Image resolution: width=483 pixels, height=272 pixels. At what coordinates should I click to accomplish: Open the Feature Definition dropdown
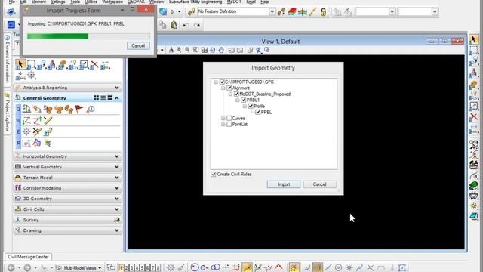[x=272, y=11]
